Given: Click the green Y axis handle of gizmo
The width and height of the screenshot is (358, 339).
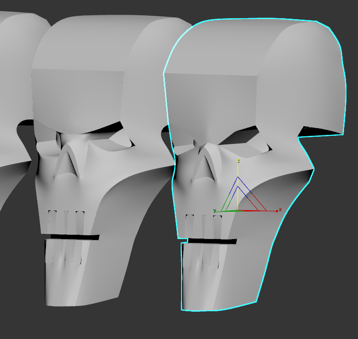Looking at the screenshot, I should (215, 211).
